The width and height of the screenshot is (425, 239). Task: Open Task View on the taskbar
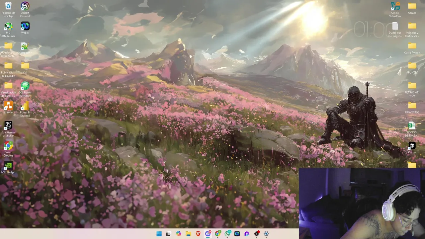(168, 234)
